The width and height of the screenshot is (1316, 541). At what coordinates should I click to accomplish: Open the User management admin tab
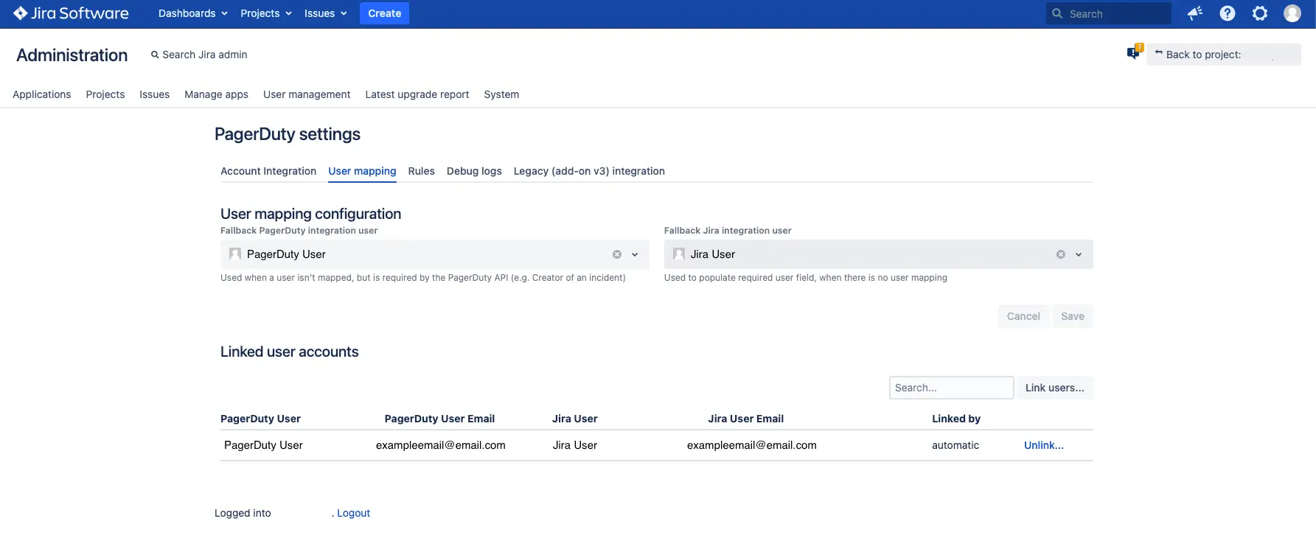tap(307, 94)
